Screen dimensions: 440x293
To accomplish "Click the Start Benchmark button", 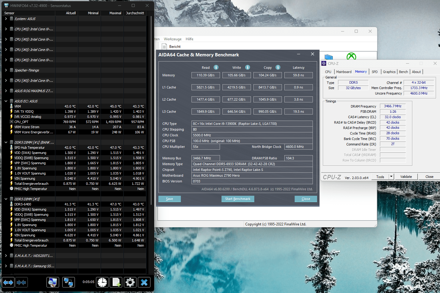I will click(x=238, y=199).
